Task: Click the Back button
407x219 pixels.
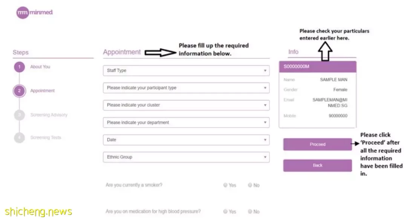Action: 317,165
